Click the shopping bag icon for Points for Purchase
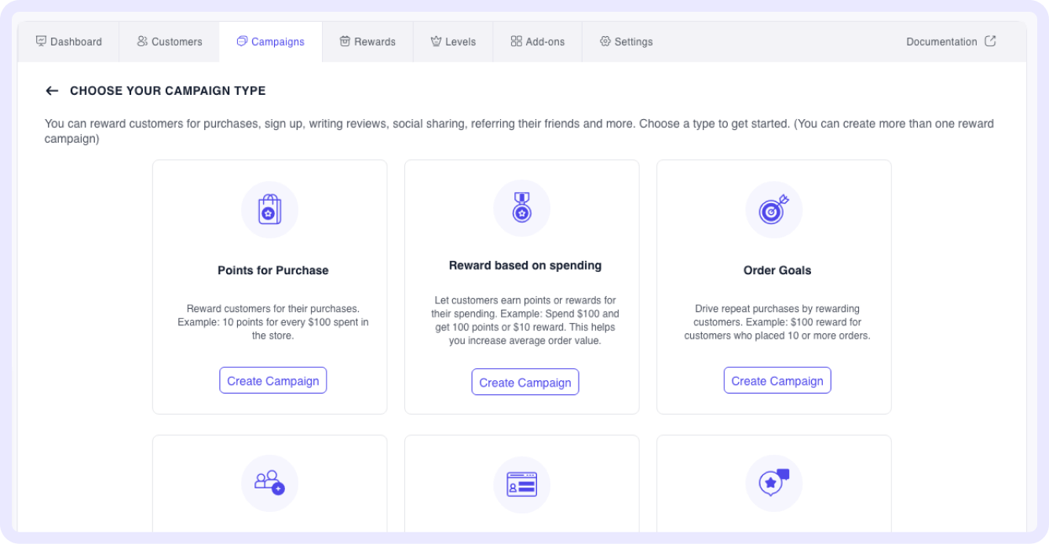This screenshot has width=1049, height=544. point(269,209)
